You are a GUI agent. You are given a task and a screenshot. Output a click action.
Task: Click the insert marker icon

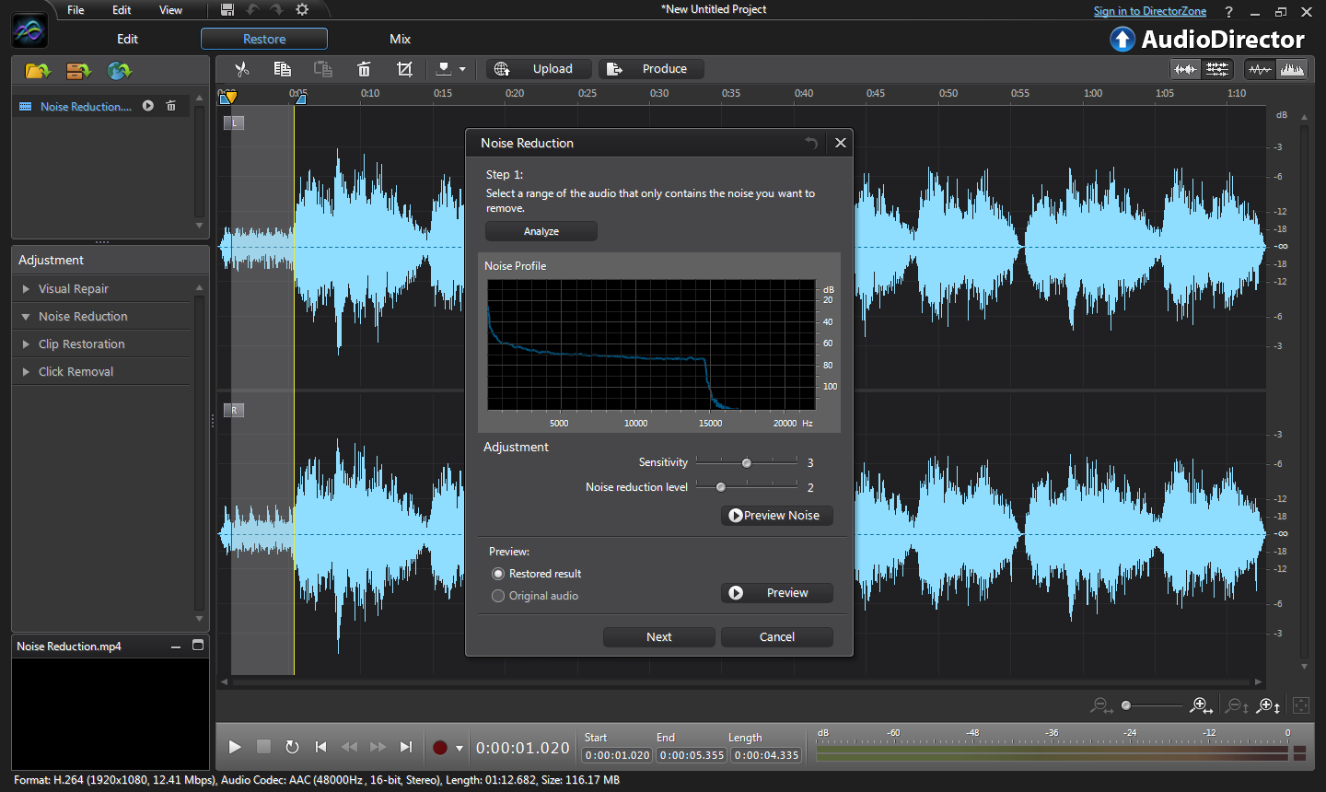[444, 69]
